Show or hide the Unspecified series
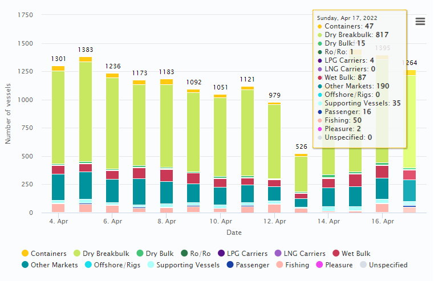The width and height of the screenshot is (434, 281). coord(388,265)
